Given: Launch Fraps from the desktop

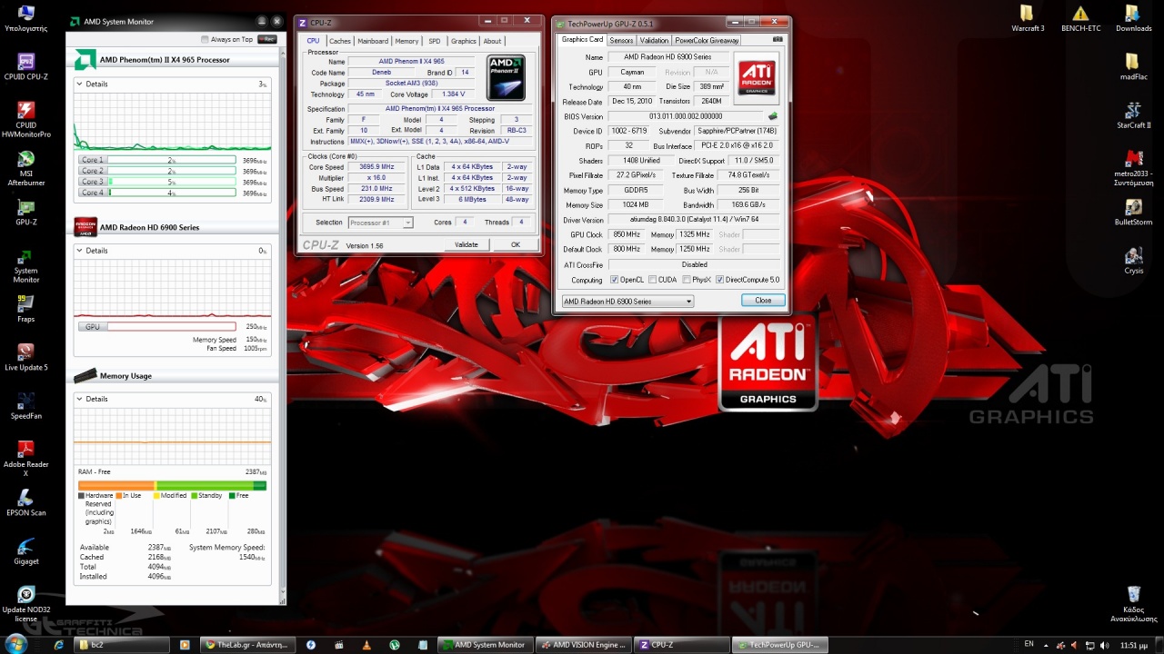Looking at the screenshot, I should tap(25, 309).
